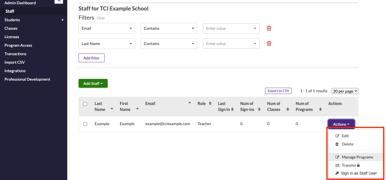Screen dimensions: 386x180
Task: Remove the Last Name filter via trash icon
Action: (269, 44)
